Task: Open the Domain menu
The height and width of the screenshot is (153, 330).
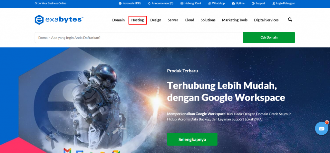Action: pos(119,20)
